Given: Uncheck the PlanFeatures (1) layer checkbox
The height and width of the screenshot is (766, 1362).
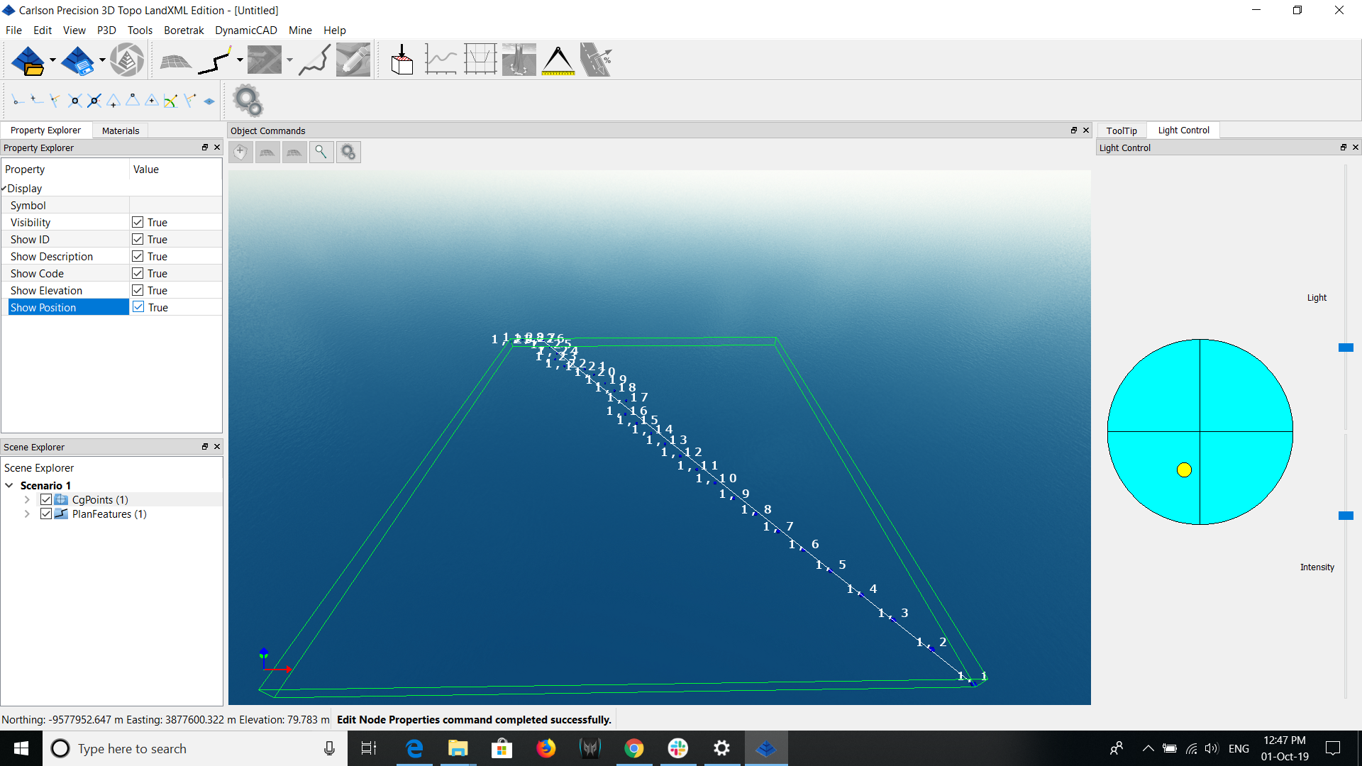Looking at the screenshot, I should tap(46, 514).
